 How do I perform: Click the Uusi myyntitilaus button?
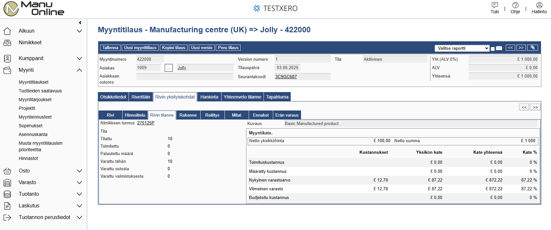pos(140,48)
